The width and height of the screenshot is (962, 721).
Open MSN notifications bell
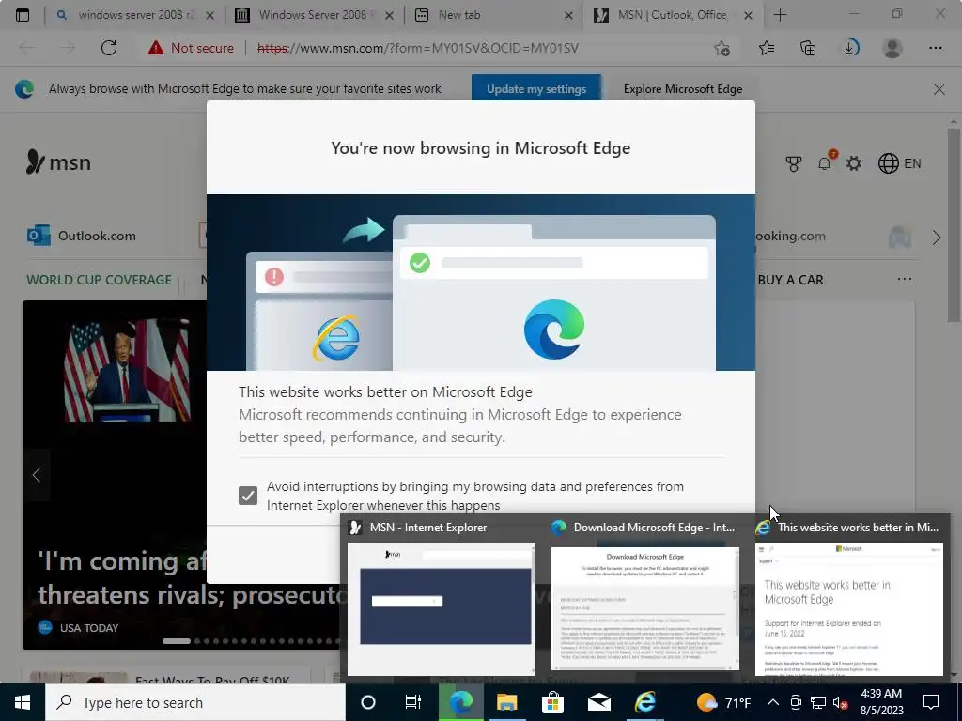click(x=825, y=162)
